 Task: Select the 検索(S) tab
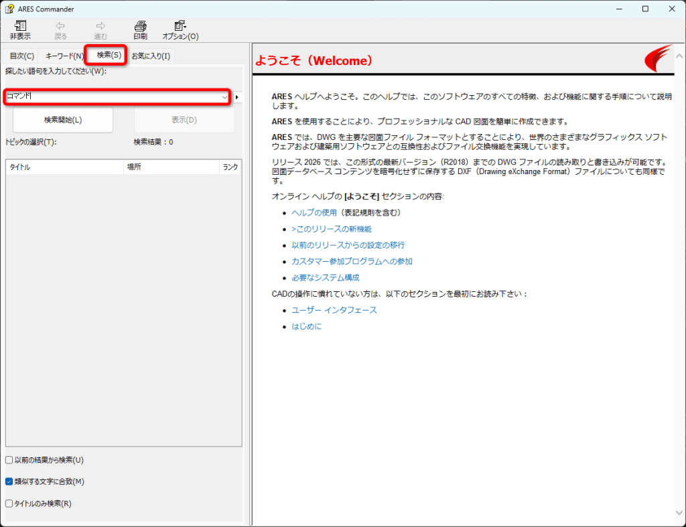(109, 55)
